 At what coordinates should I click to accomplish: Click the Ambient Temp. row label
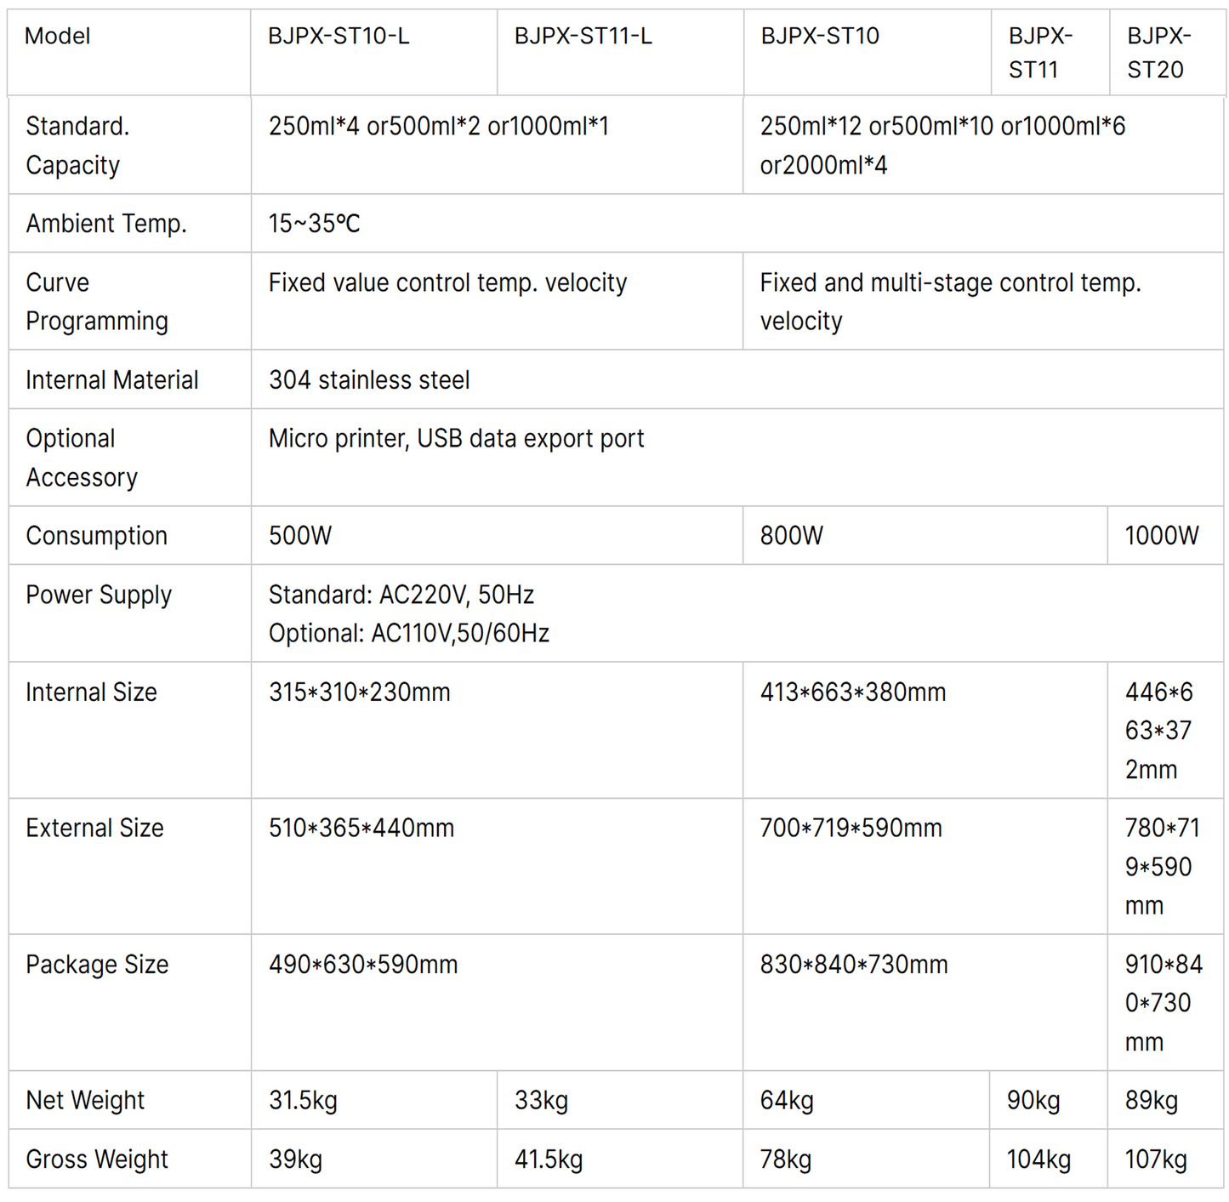pos(106,224)
